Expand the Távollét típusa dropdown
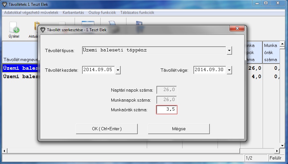Viewport: 288px width, 164px height. [x=229, y=51]
